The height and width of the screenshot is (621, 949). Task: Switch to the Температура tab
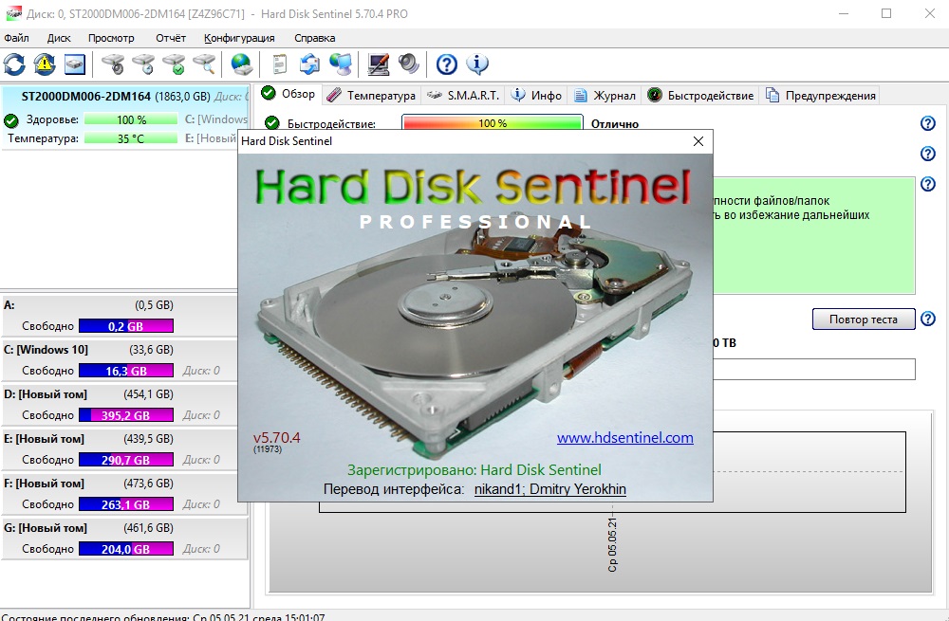coord(372,95)
